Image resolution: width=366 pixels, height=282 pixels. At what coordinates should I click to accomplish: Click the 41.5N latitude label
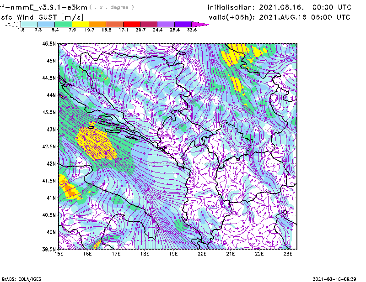[x=49, y=181]
